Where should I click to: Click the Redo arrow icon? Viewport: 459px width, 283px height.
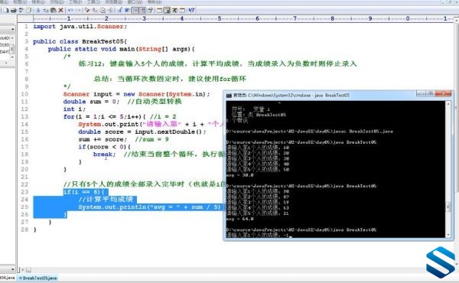[78, 10]
